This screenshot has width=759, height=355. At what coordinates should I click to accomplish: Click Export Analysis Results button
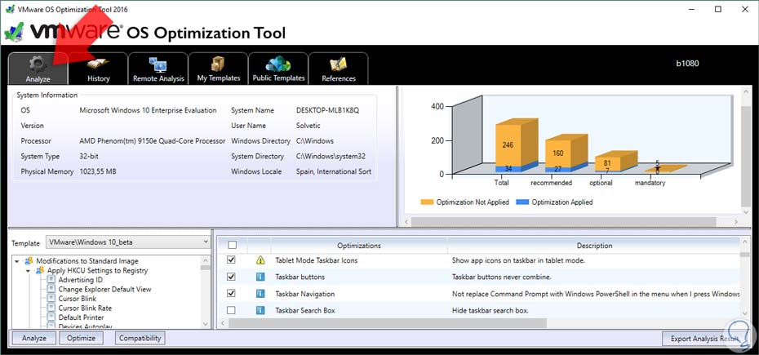tap(704, 339)
